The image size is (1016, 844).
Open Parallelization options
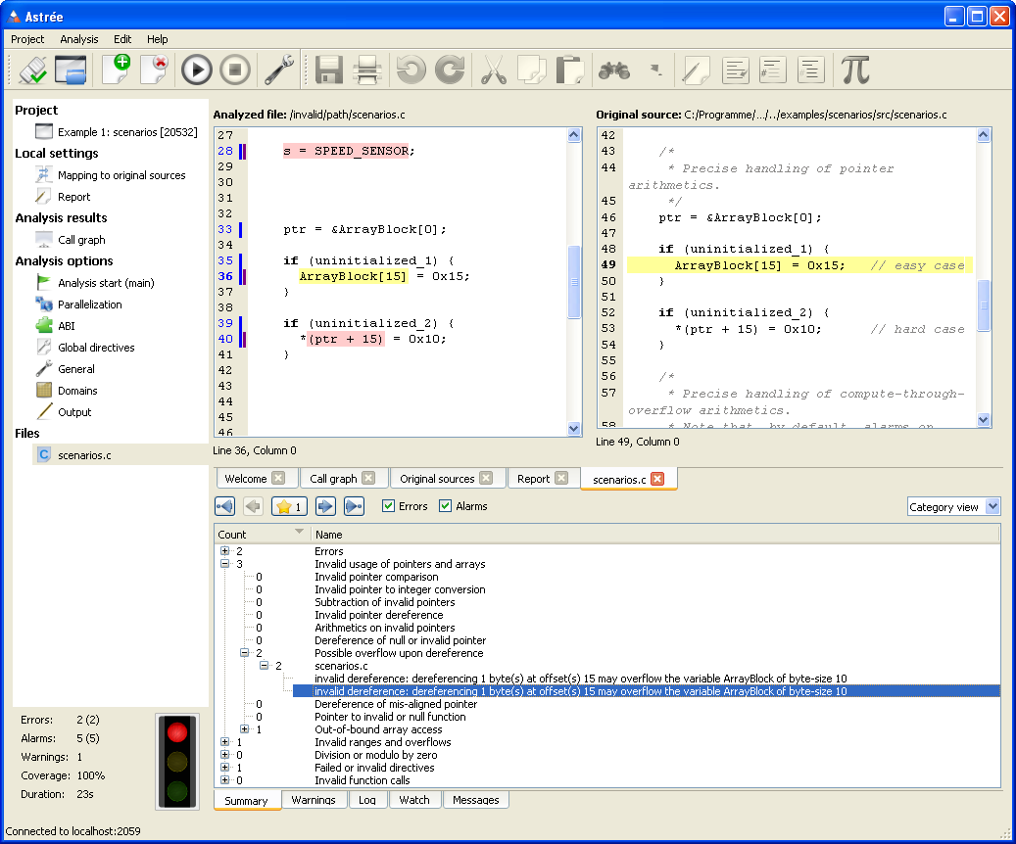click(89, 305)
